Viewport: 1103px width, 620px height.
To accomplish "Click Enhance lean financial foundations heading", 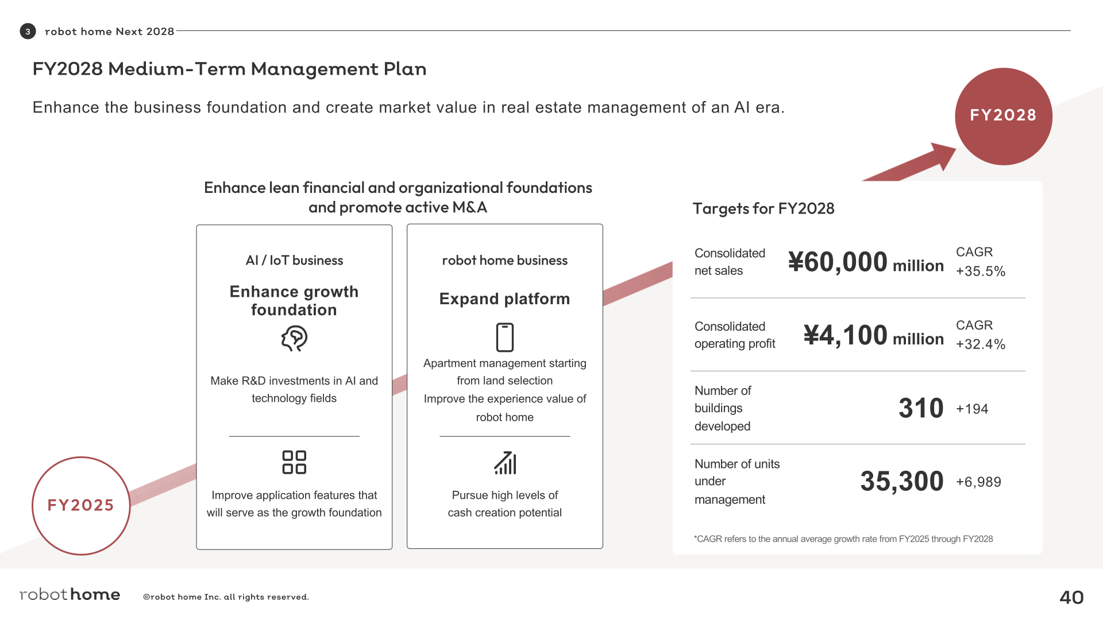I will pos(398,197).
